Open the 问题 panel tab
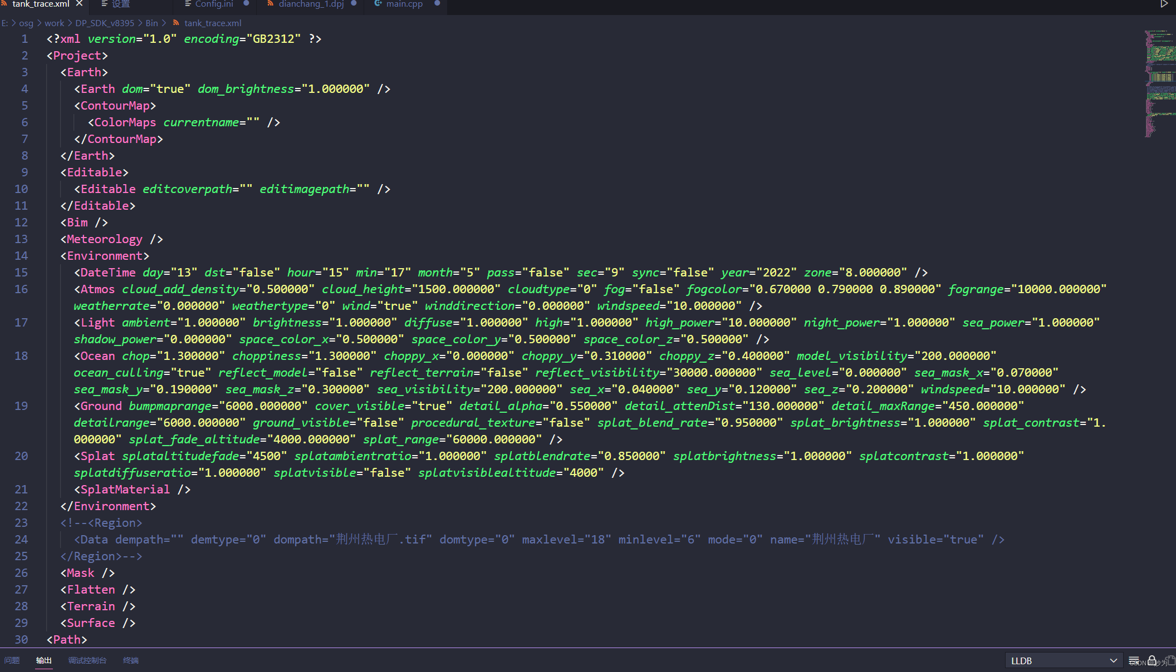The width and height of the screenshot is (1176, 672). click(x=12, y=660)
